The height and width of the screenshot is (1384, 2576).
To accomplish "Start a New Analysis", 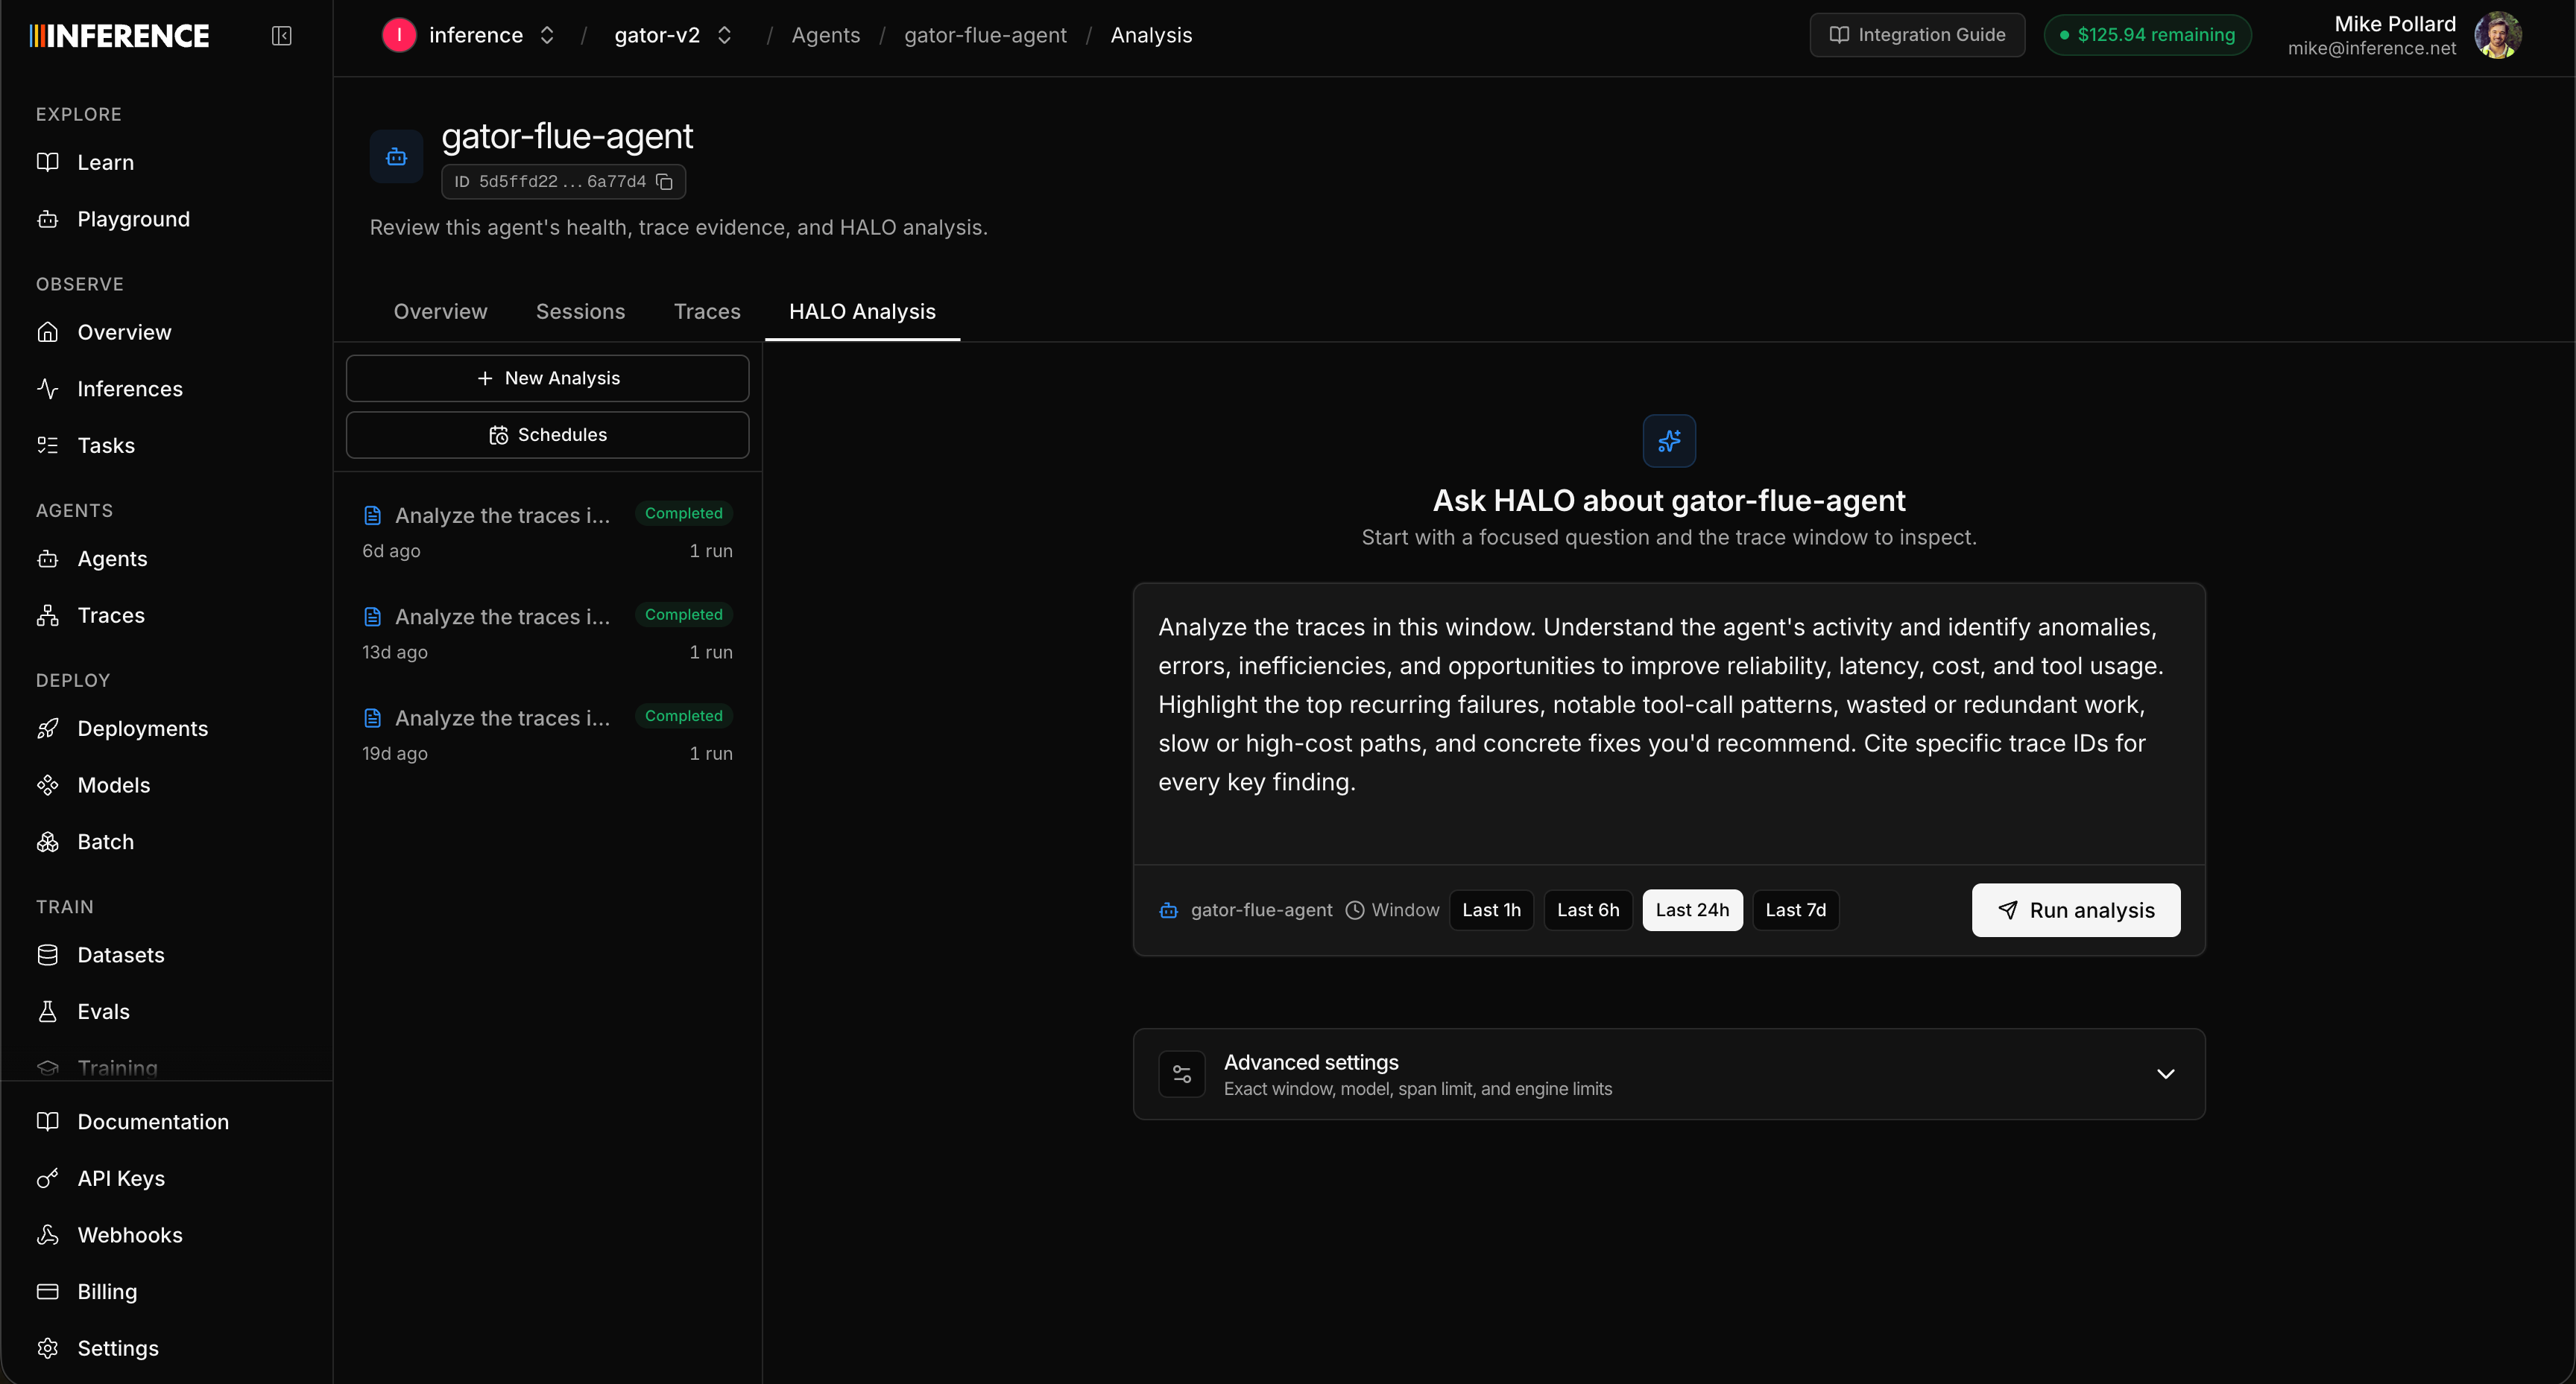I will point(547,378).
